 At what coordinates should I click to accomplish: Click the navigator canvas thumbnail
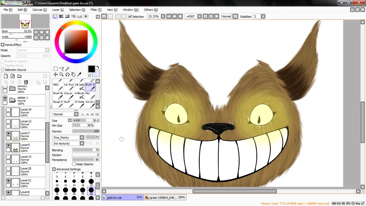pos(25,21)
